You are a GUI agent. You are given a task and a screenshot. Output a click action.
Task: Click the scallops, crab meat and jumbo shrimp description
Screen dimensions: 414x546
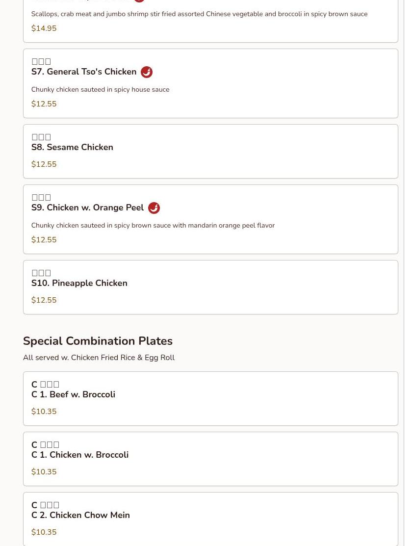point(199,14)
